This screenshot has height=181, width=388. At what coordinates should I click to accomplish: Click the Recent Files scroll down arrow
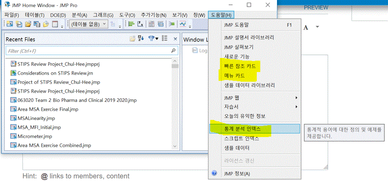175,146
